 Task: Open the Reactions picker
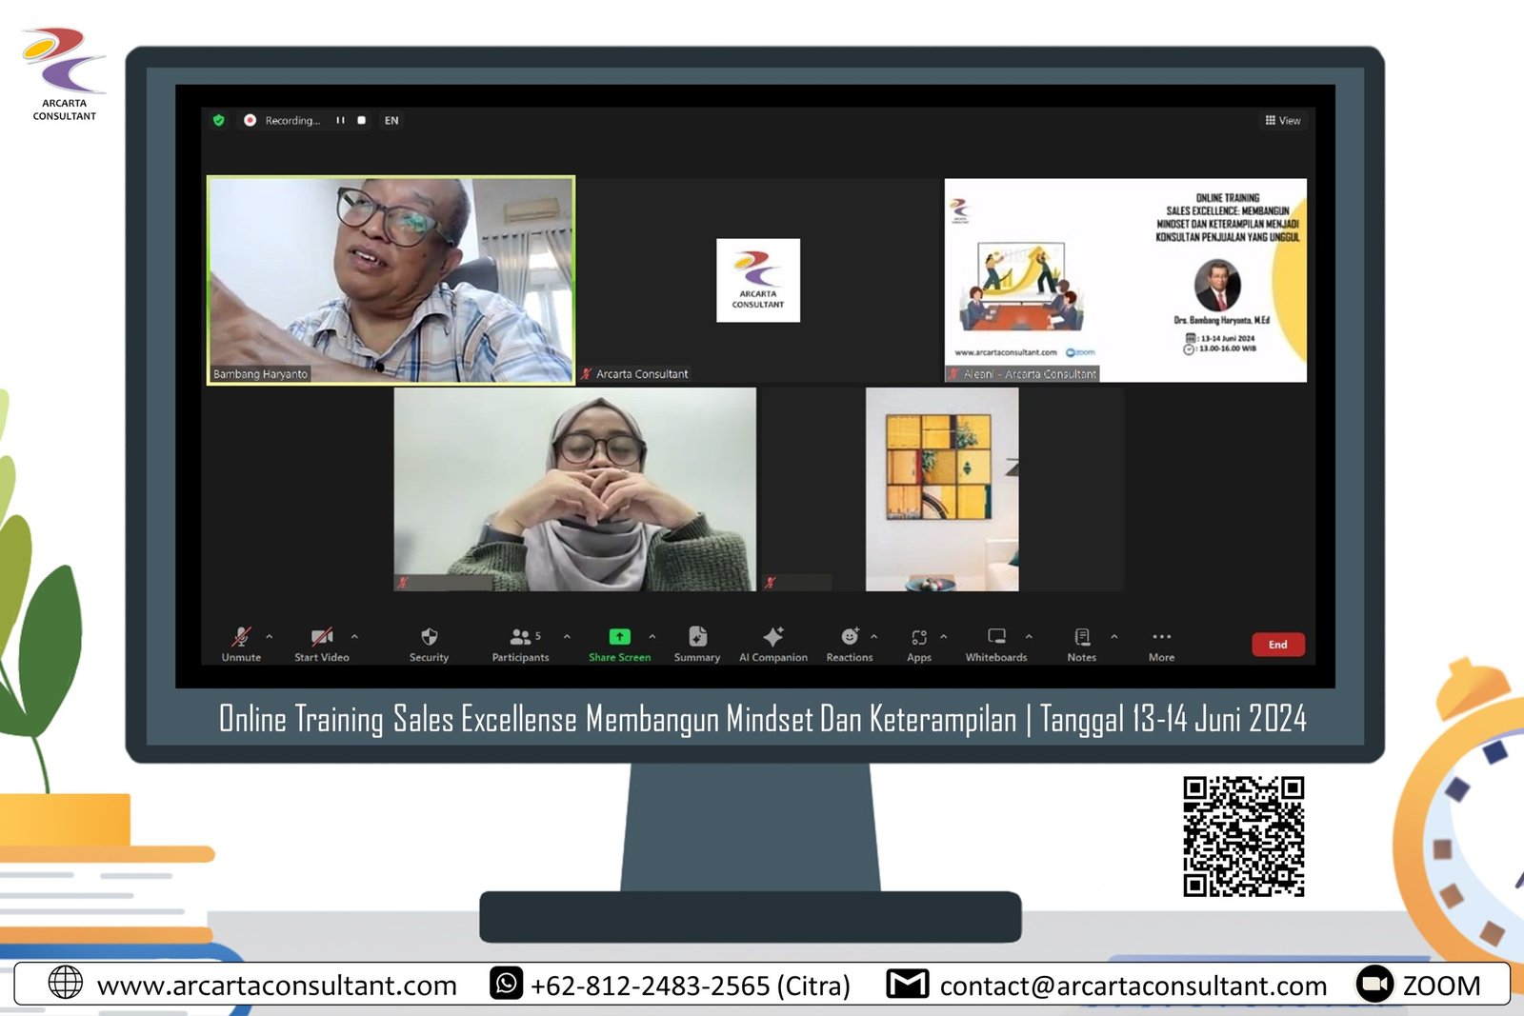(x=849, y=643)
